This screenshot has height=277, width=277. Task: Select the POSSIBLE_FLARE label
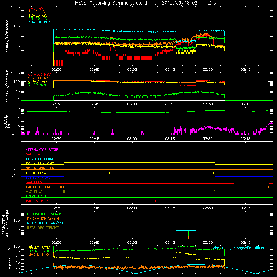click(x=40, y=159)
